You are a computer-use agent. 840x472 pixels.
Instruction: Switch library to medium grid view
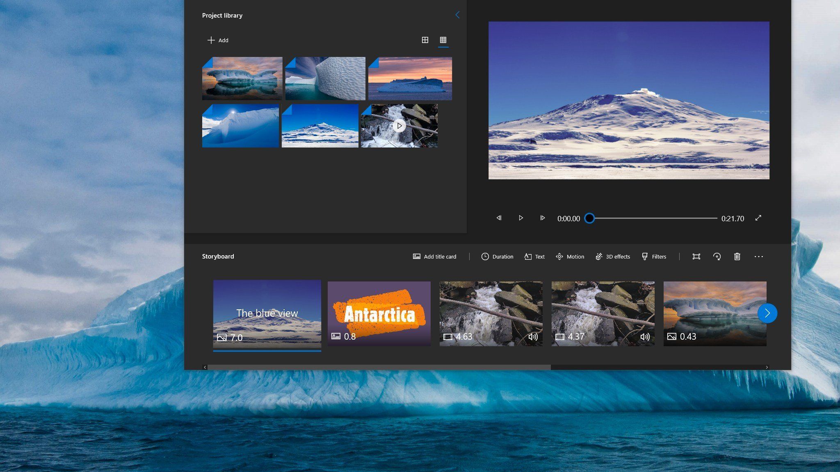click(x=425, y=40)
